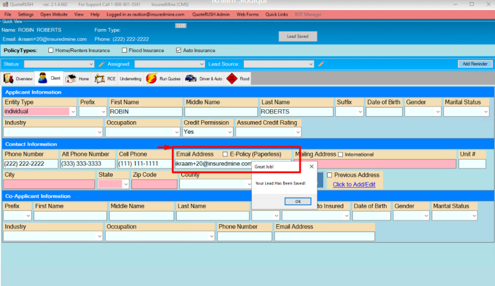Click the pencil icon next to Status
This screenshot has height=286, width=495.
pos(102,64)
